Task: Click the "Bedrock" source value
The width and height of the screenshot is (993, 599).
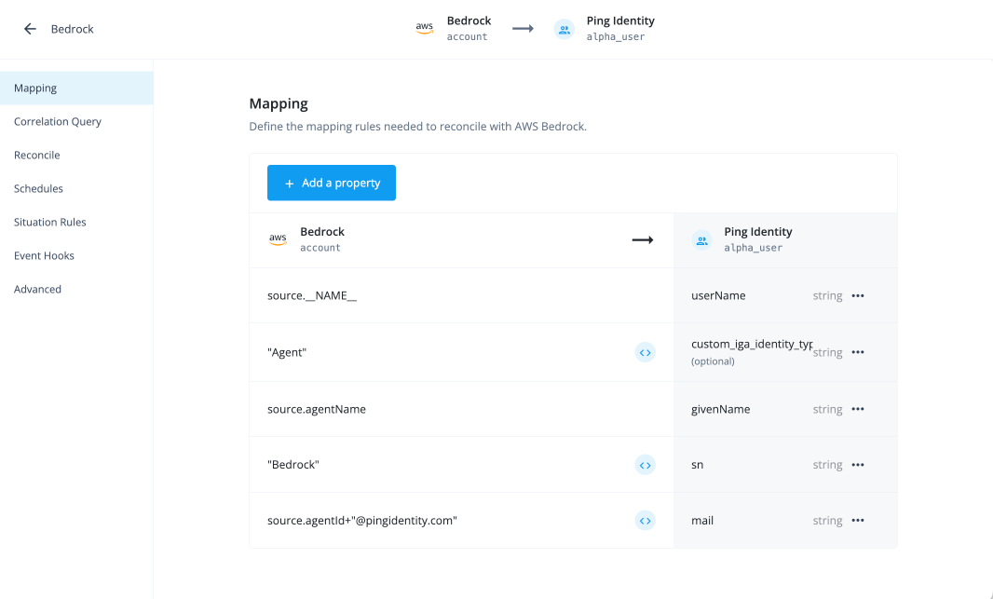Action: [293, 465]
